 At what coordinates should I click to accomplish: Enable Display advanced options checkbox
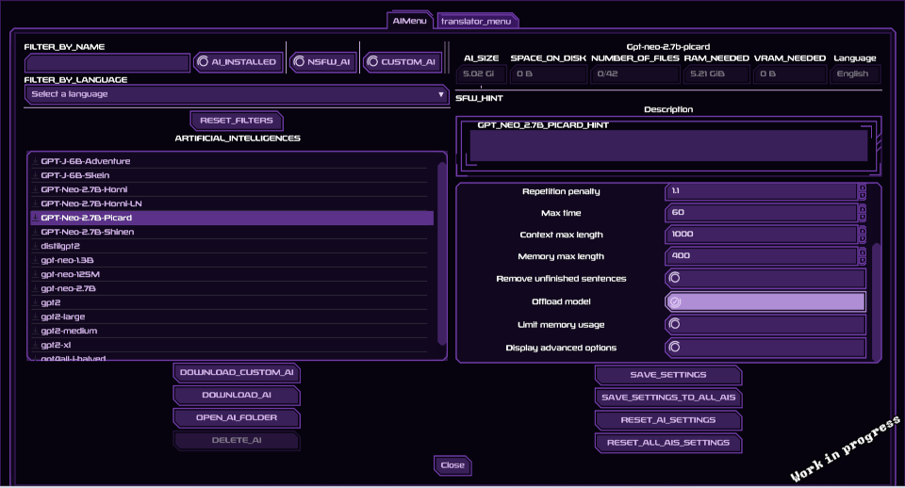(675, 348)
